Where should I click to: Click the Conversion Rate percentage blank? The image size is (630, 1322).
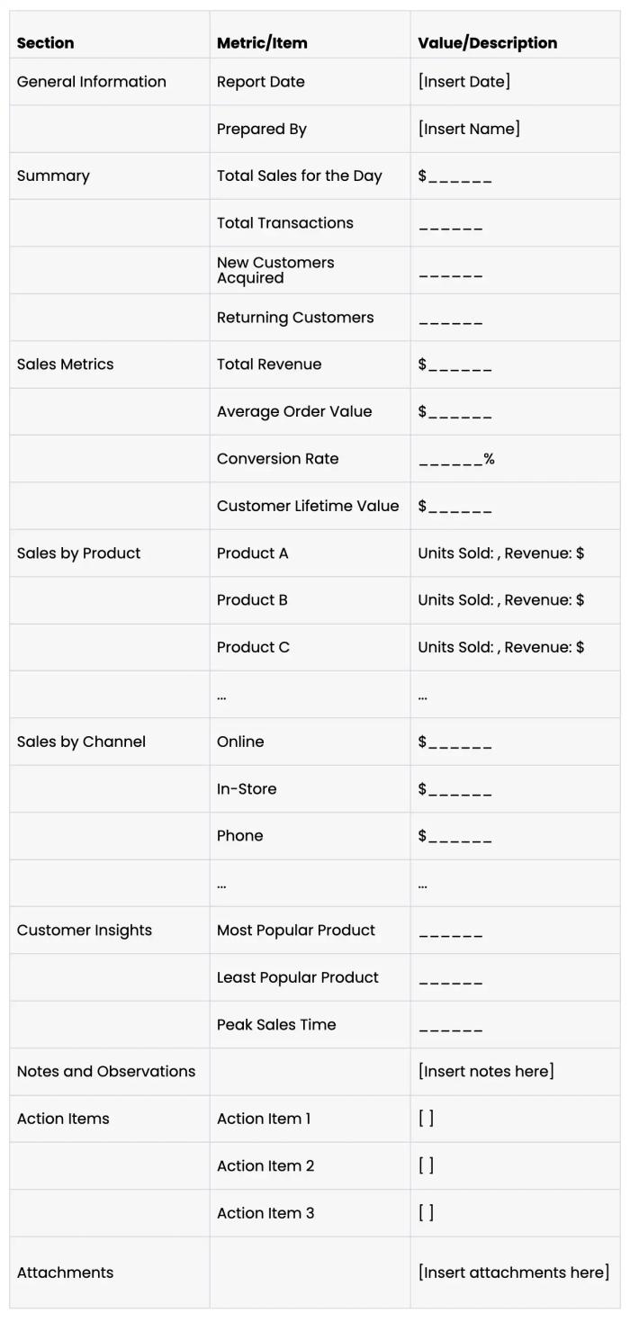coord(456,459)
